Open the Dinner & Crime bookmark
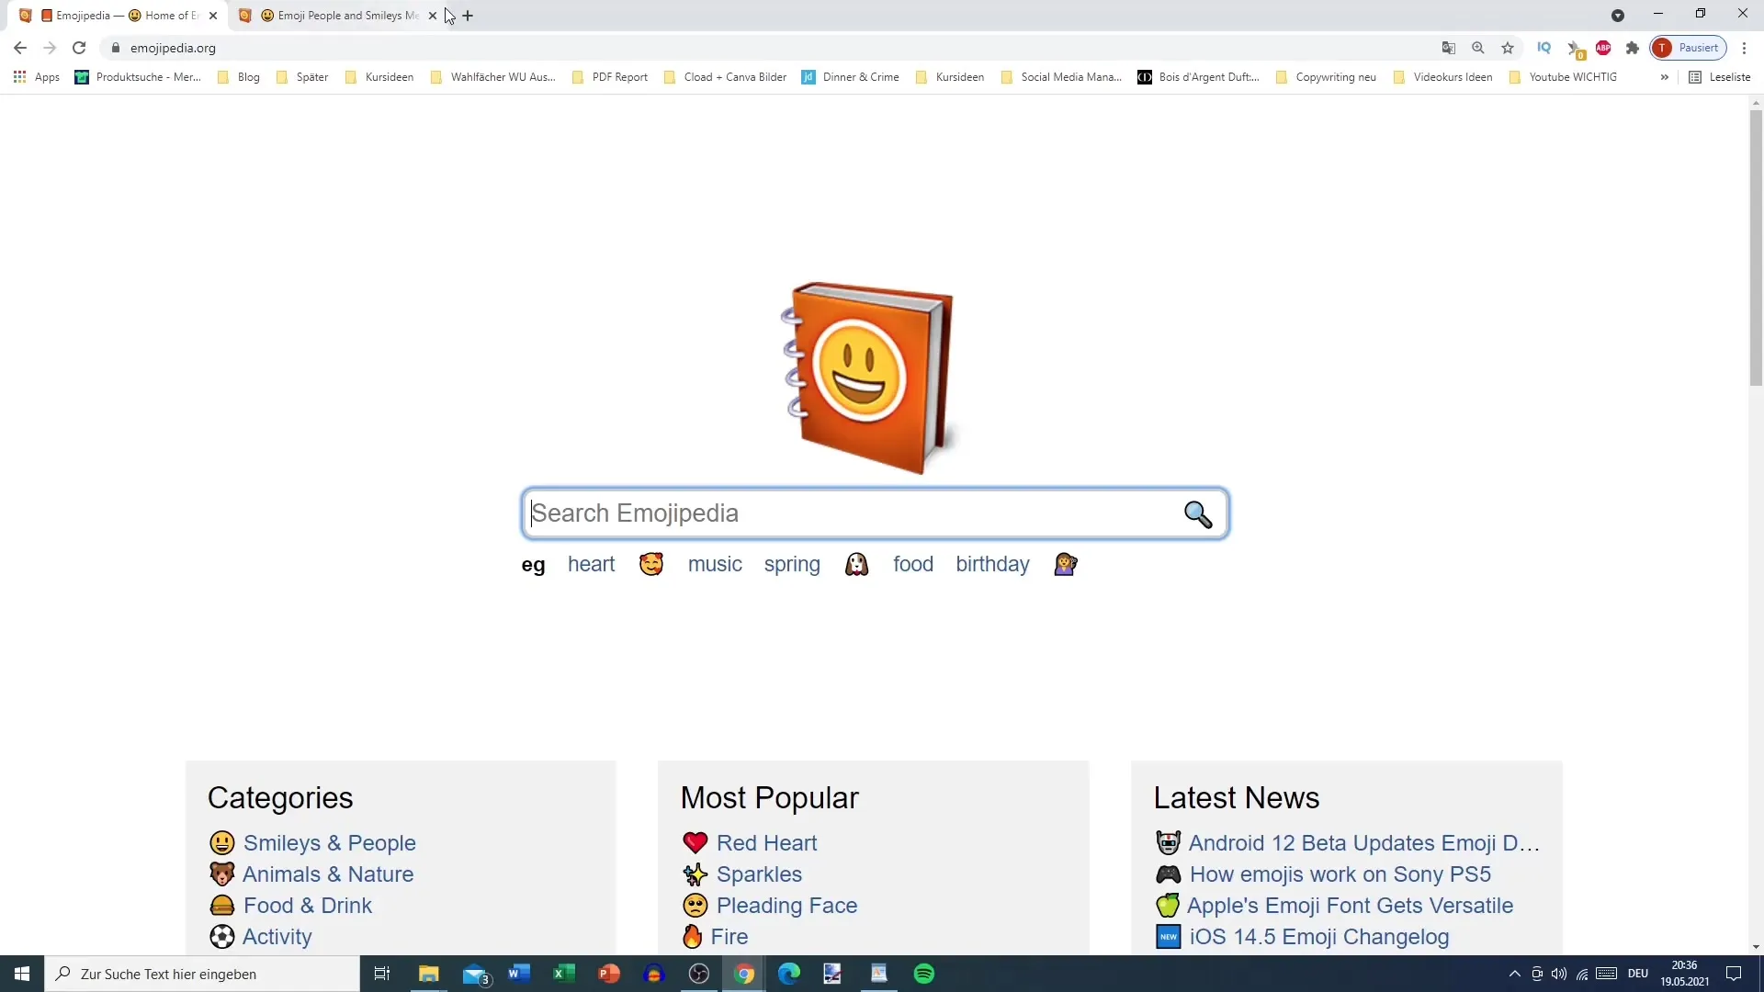The height and width of the screenshot is (992, 1764). coord(851,77)
